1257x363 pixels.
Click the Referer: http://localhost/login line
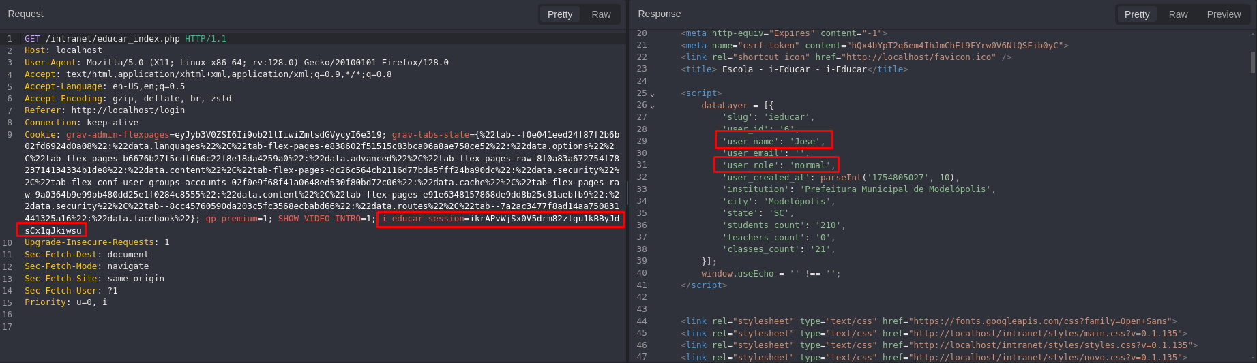(x=104, y=110)
